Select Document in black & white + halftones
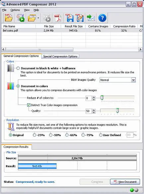 pos(18,68)
